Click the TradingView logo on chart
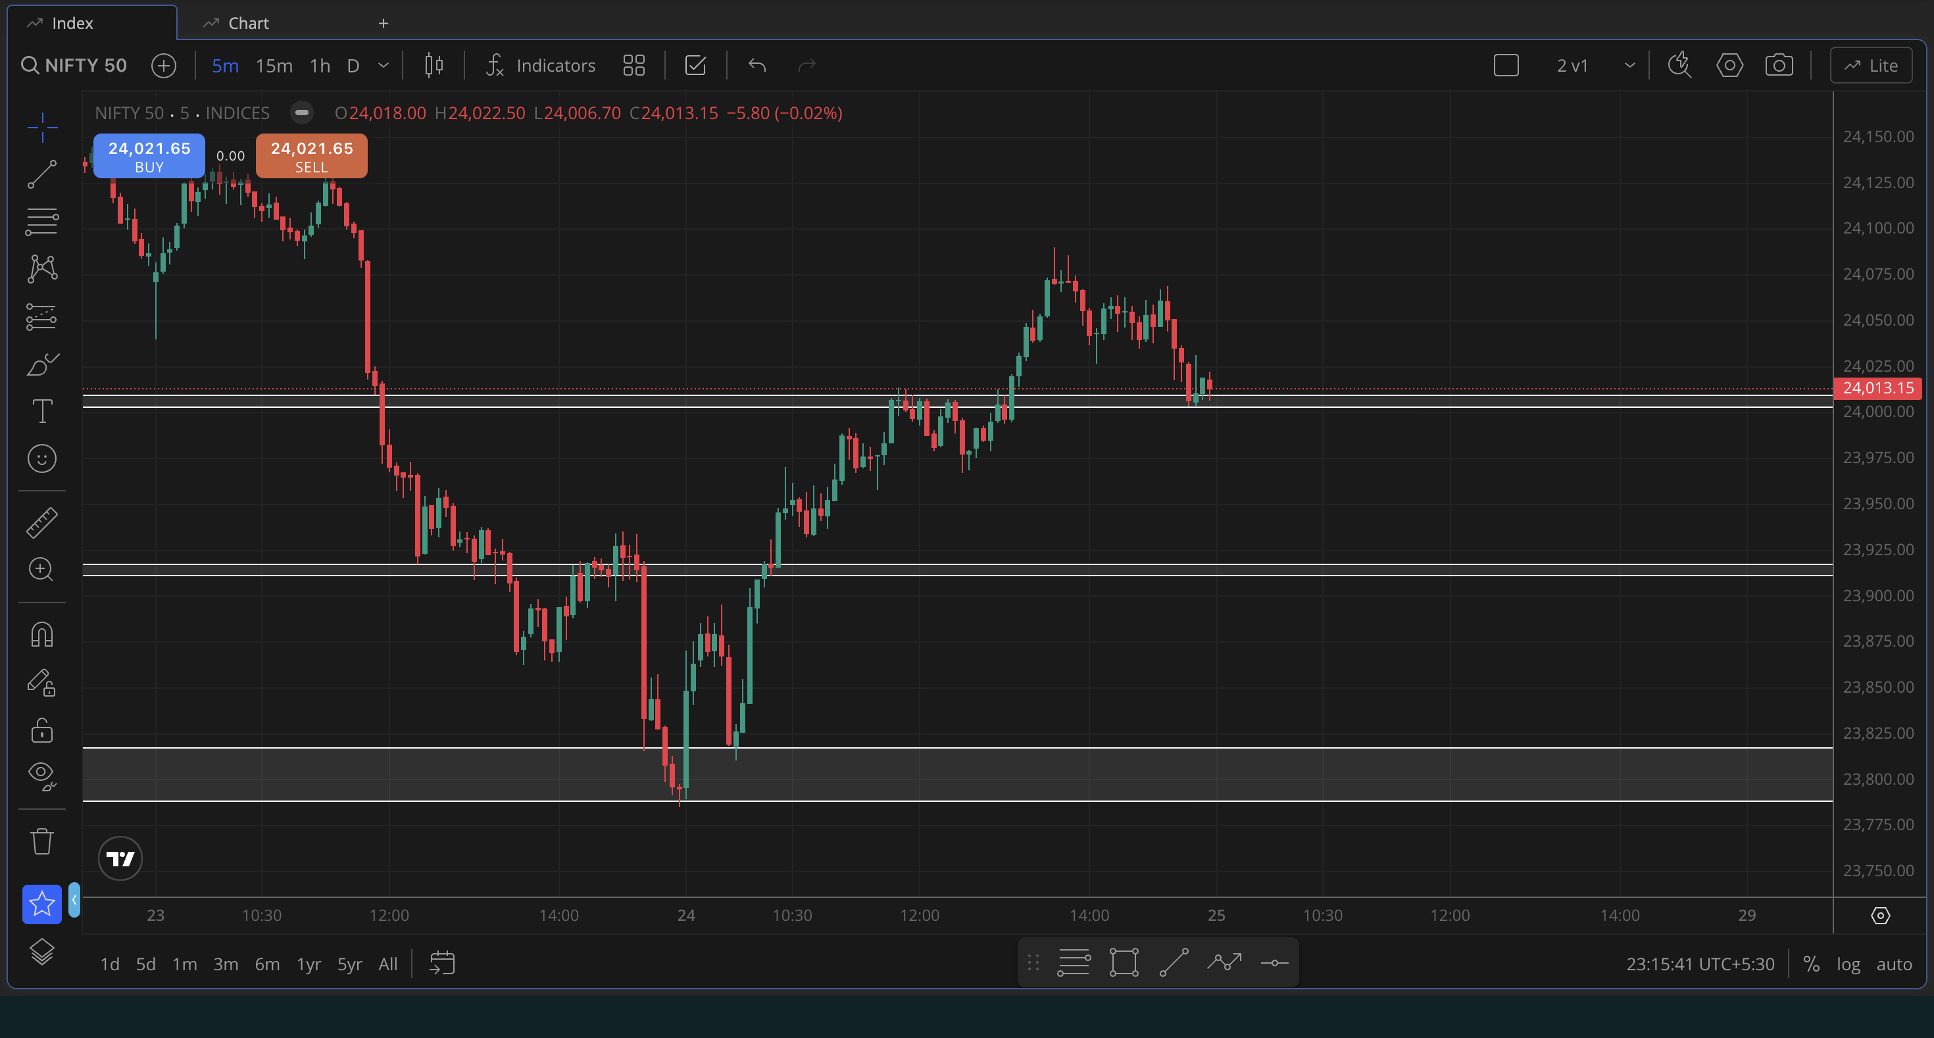1934x1038 pixels. pos(120,858)
